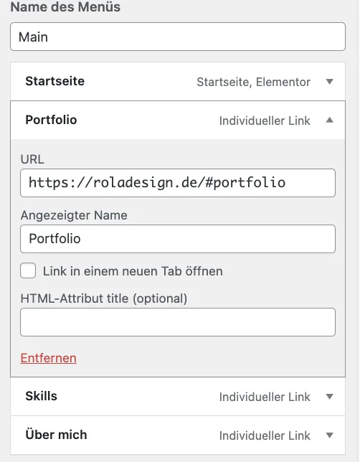
Task: Remove the item via the Entfernen link
Action: coord(48,358)
